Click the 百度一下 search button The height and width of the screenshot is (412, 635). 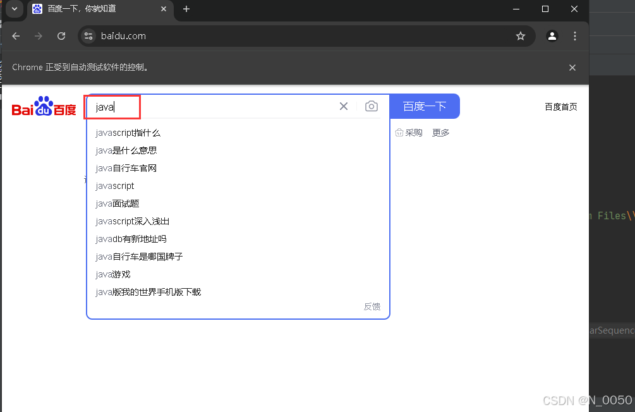[425, 106]
